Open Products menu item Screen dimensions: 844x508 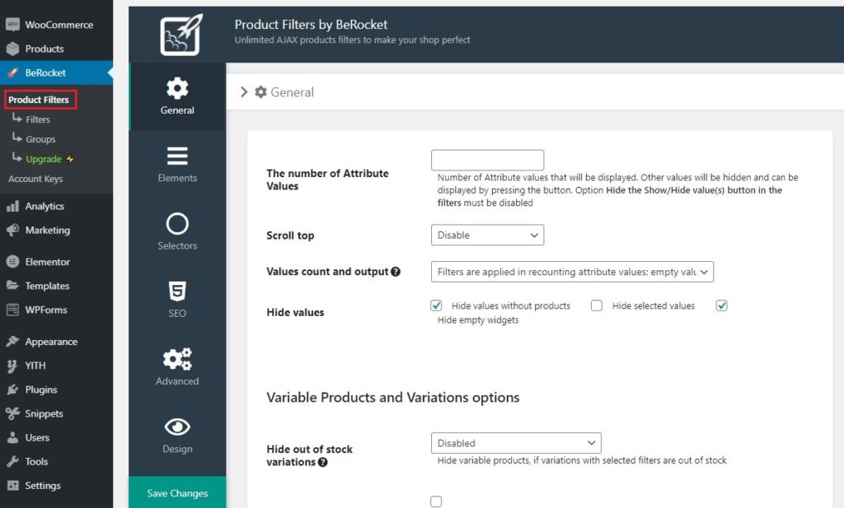tap(45, 49)
